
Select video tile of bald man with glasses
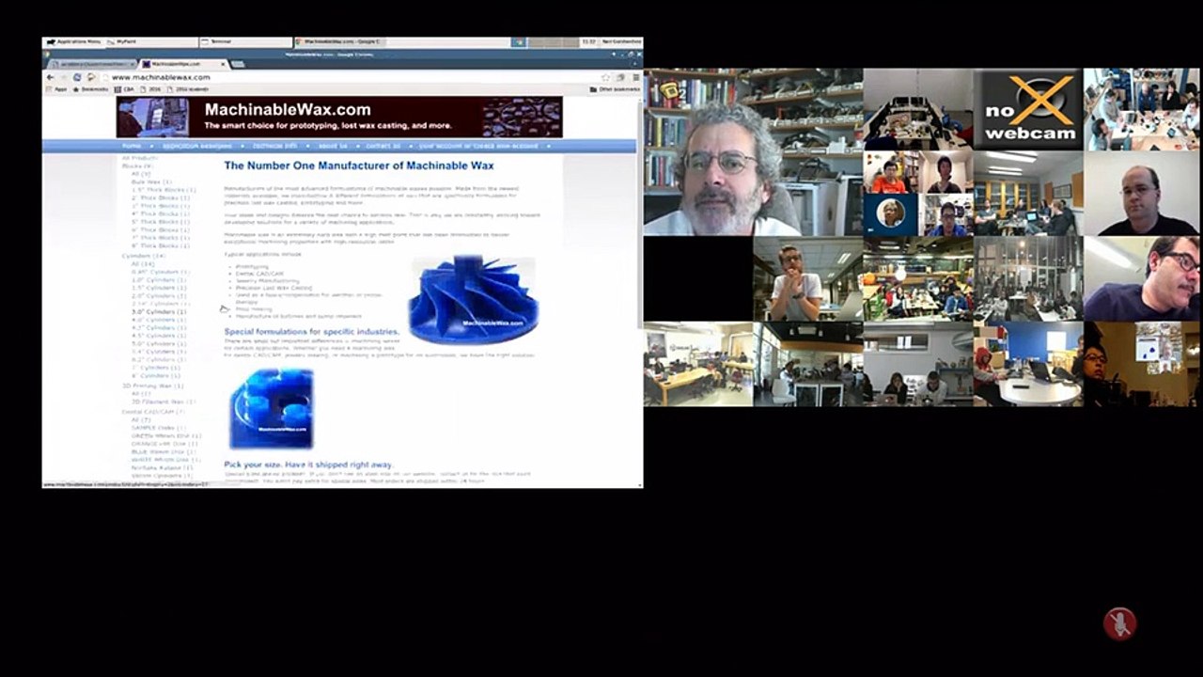[x=1141, y=193]
